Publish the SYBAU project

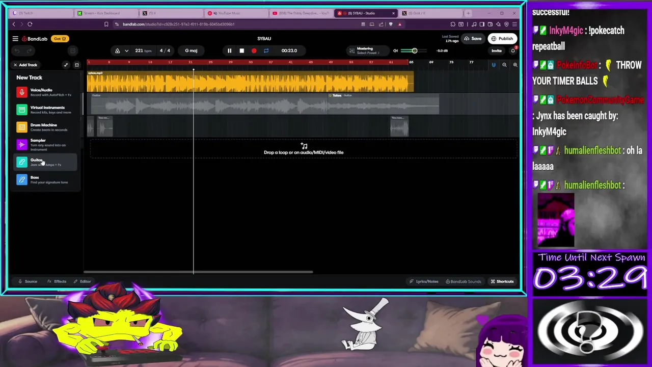[502, 39]
